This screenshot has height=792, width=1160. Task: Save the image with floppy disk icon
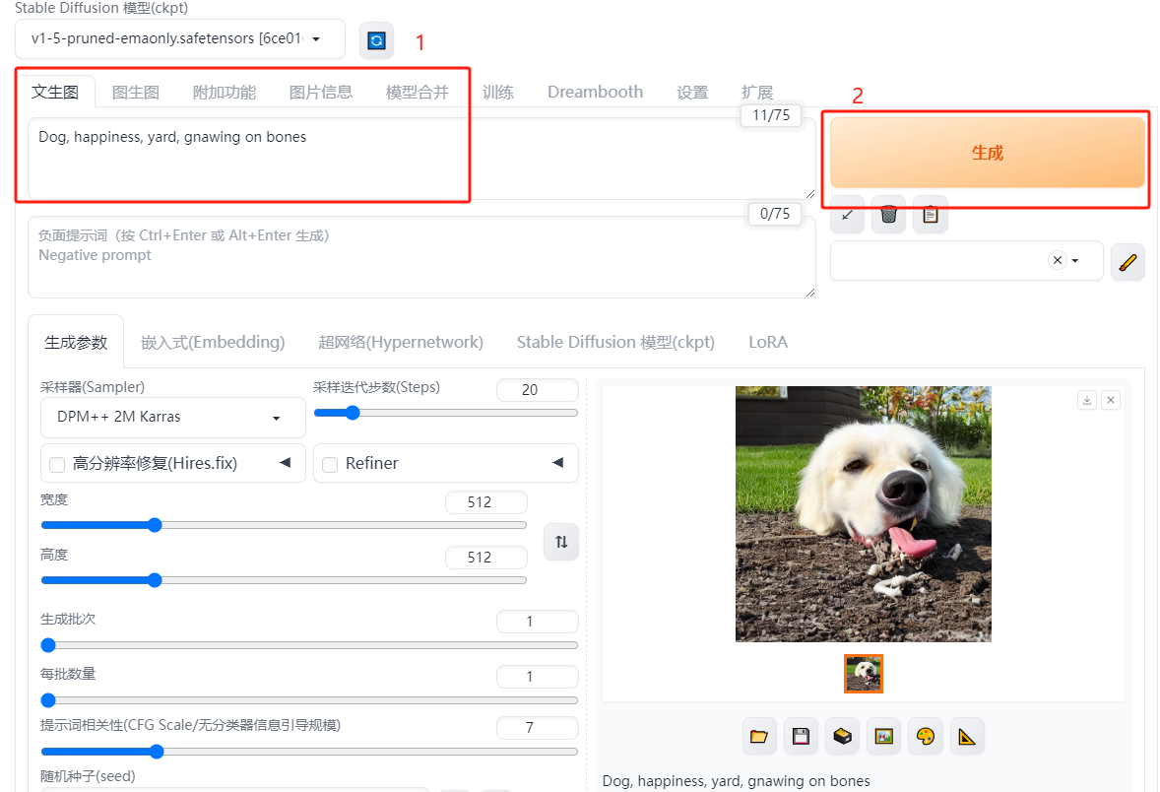coord(801,737)
